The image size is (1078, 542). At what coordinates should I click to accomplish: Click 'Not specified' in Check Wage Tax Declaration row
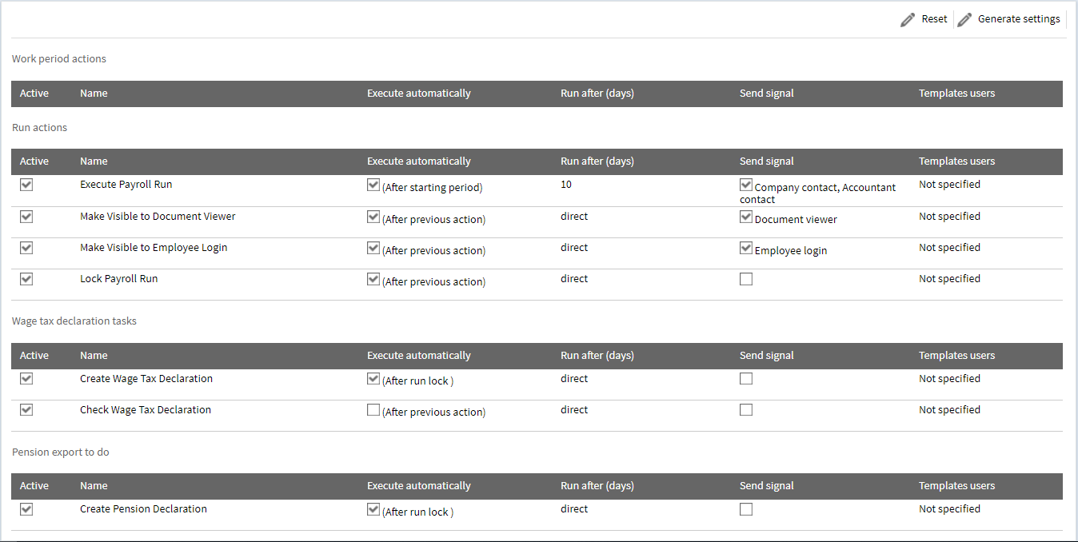tap(949, 410)
